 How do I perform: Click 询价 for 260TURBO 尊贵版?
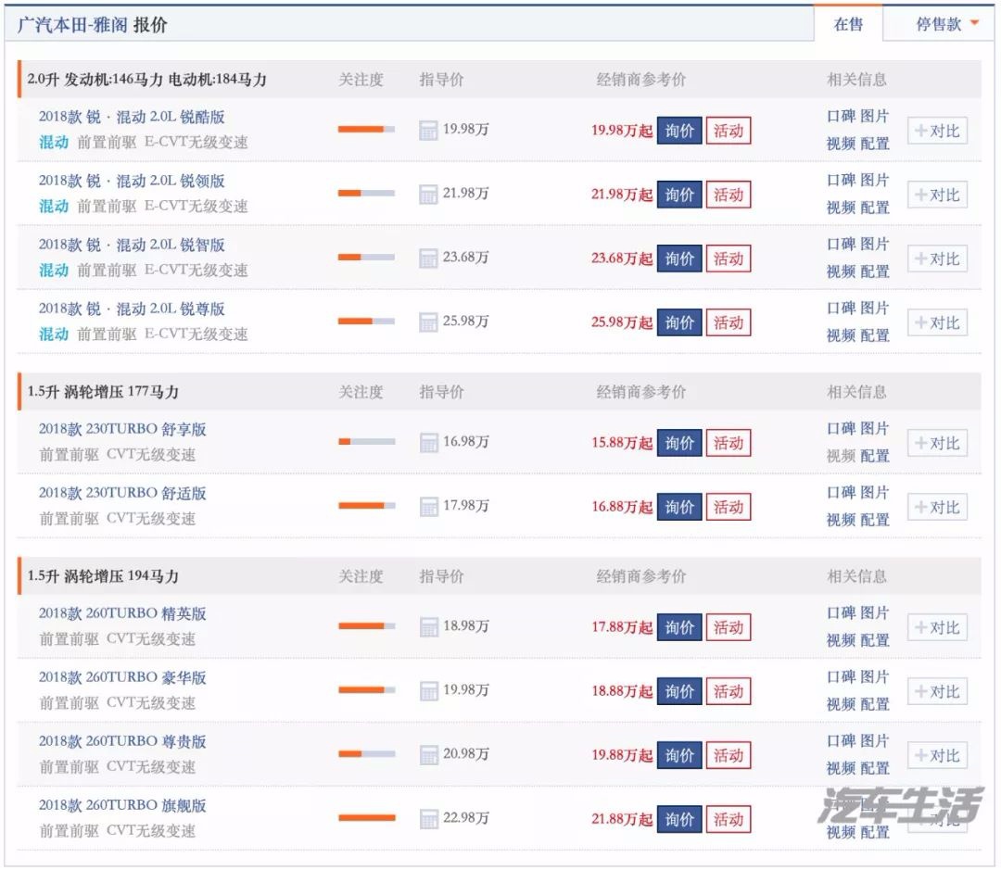[679, 755]
